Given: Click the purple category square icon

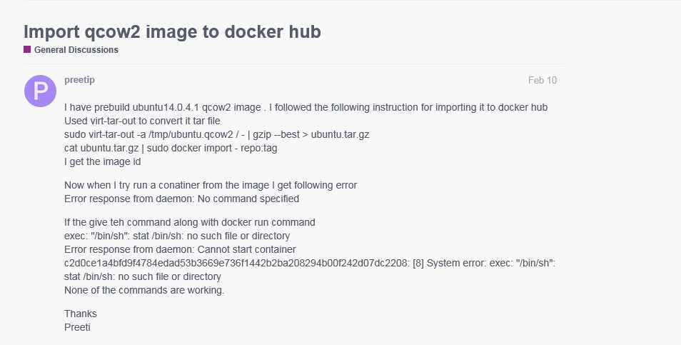Looking at the screenshot, I should (27, 50).
